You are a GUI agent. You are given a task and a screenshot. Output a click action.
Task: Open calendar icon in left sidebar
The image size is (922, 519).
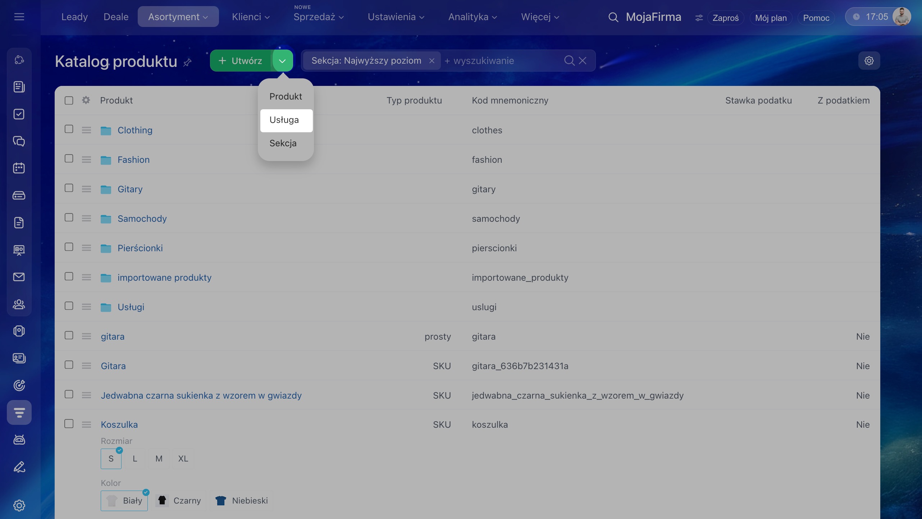(19, 168)
